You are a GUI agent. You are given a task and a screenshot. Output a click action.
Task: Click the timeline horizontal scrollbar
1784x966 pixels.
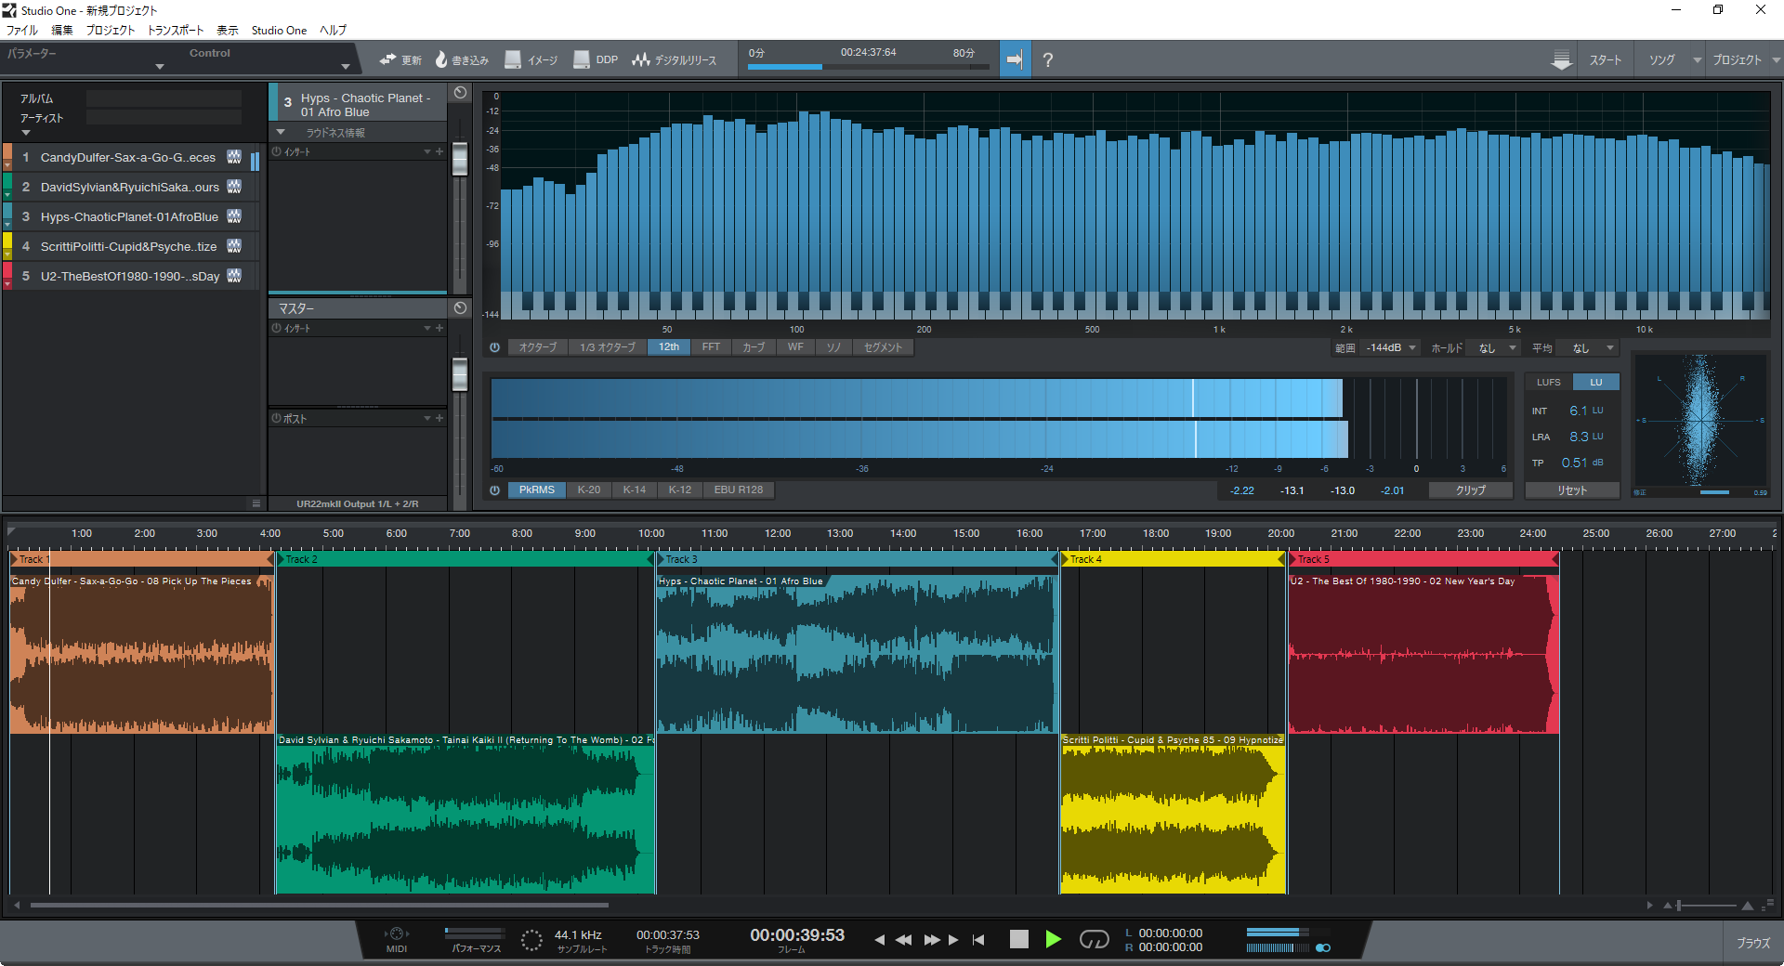(x=320, y=905)
